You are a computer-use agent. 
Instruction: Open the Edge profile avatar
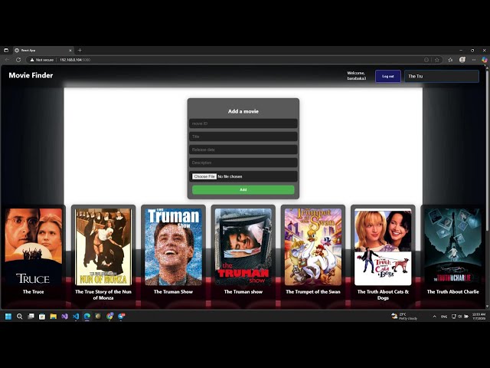click(x=462, y=60)
